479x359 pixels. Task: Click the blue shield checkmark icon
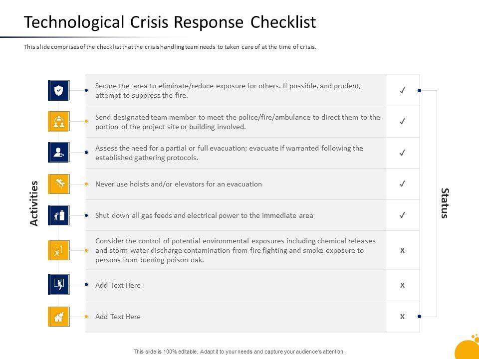coord(59,90)
